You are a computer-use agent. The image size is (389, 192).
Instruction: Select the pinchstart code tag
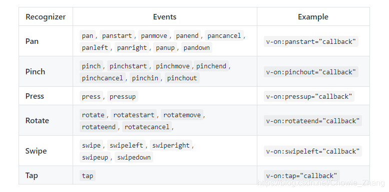(128, 66)
